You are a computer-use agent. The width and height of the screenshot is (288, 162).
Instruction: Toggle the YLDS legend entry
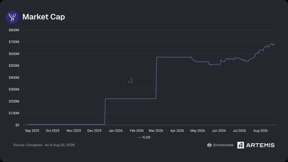(x=144, y=137)
